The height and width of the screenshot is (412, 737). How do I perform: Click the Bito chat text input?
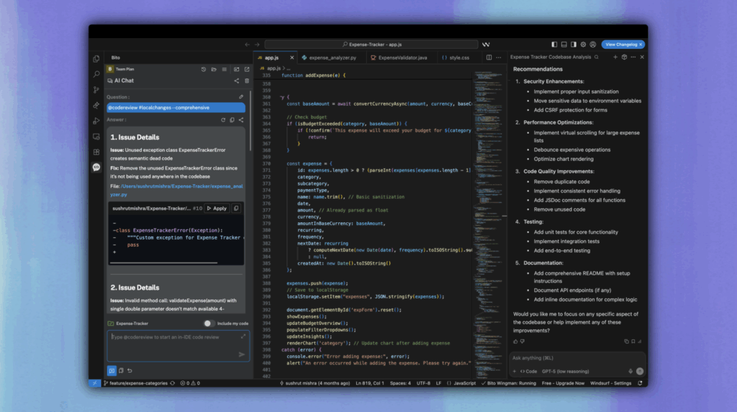[178, 346]
